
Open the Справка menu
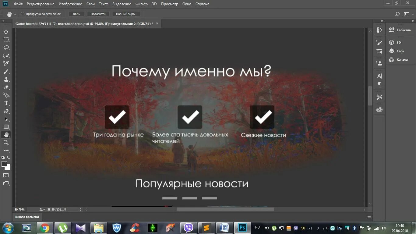click(202, 4)
